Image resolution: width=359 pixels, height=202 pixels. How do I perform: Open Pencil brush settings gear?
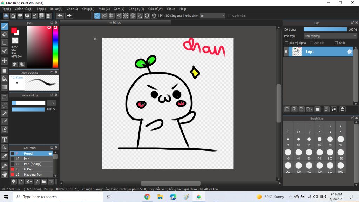pos(50,154)
